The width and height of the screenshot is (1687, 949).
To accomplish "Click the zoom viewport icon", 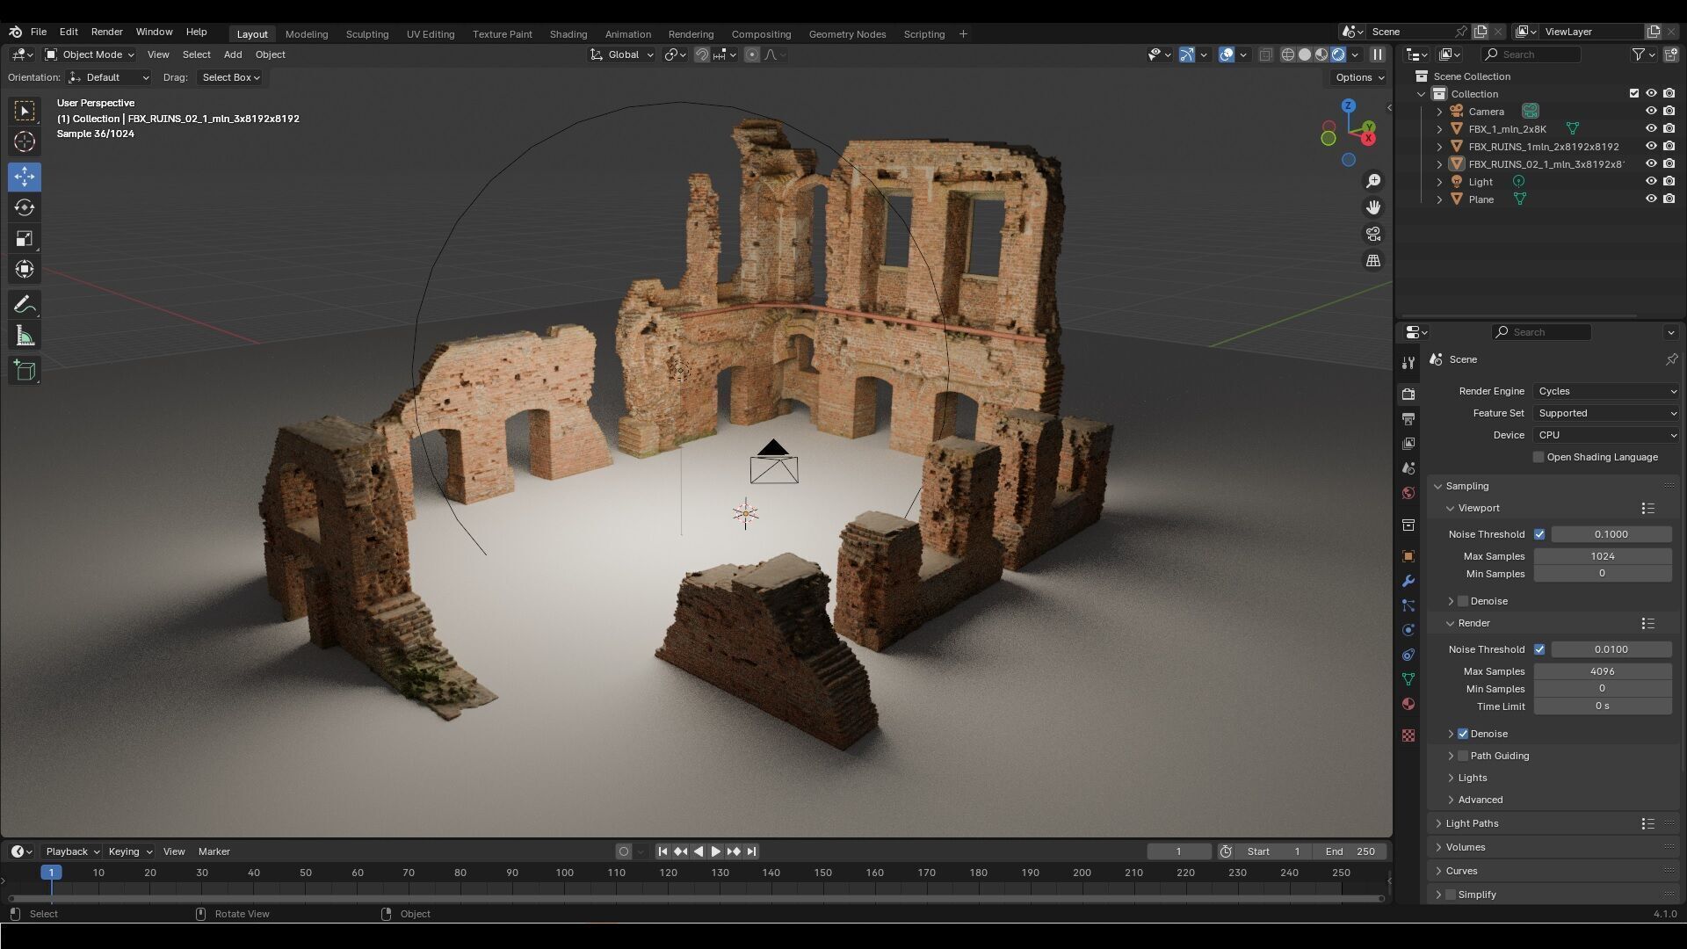I will point(1372,181).
